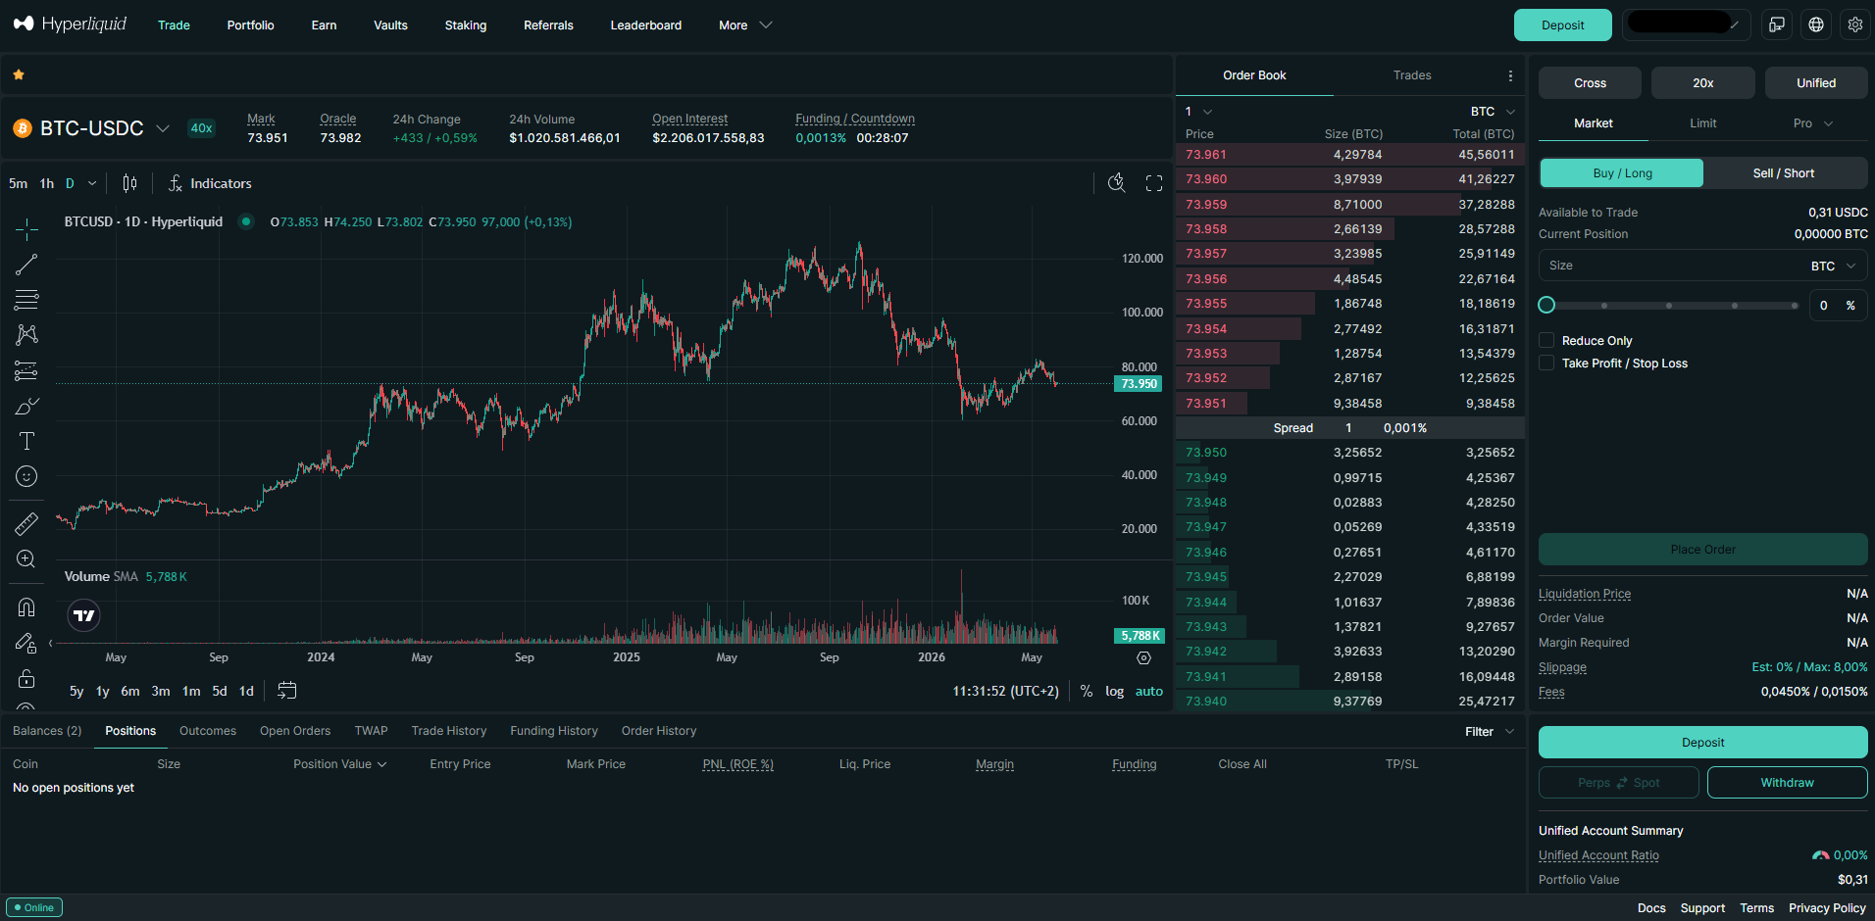Open order book price grouping dropdown
1875x921 pixels.
(x=1199, y=112)
